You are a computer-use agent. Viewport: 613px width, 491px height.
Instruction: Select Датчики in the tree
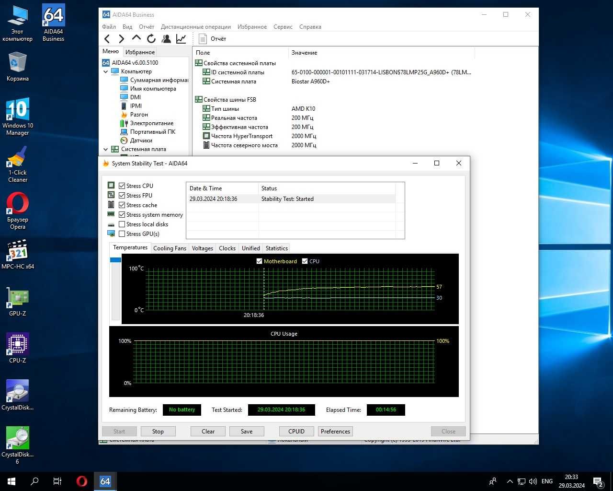(x=141, y=140)
